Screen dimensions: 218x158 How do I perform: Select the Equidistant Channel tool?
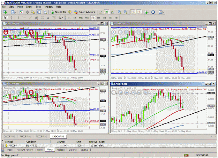[36, 18]
